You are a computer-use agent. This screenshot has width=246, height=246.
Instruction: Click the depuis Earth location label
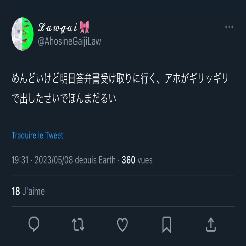pos(95,160)
